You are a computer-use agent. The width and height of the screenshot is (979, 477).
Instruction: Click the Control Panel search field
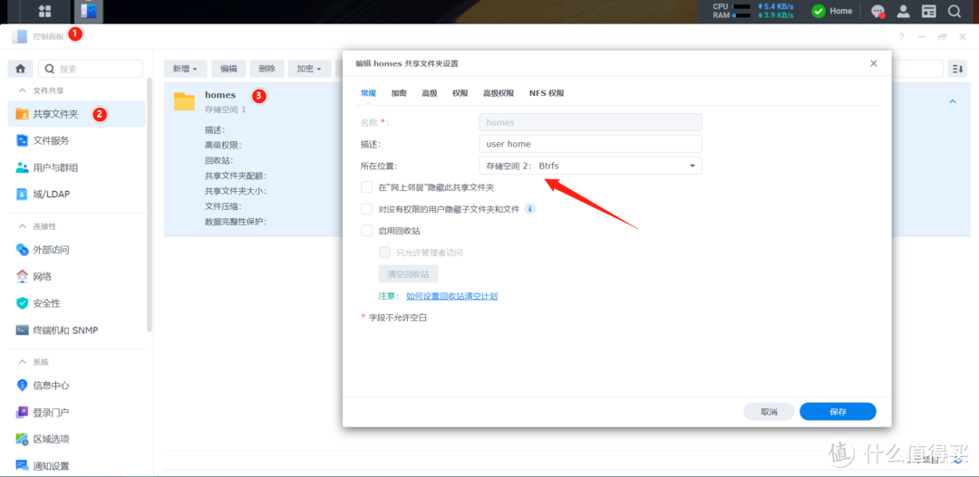[x=91, y=69]
